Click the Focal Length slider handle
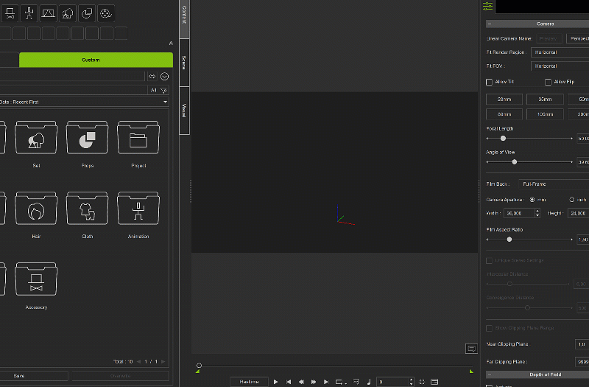This screenshot has width=589, height=387. pos(503,138)
